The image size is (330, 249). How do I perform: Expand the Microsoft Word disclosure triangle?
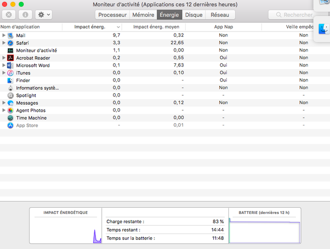(x=4, y=65)
